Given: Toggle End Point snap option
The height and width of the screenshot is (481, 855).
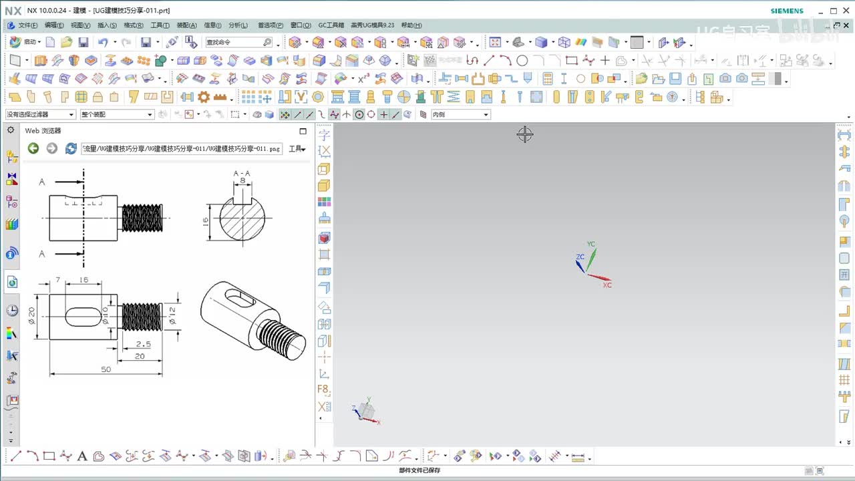Looking at the screenshot, I should click(298, 114).
